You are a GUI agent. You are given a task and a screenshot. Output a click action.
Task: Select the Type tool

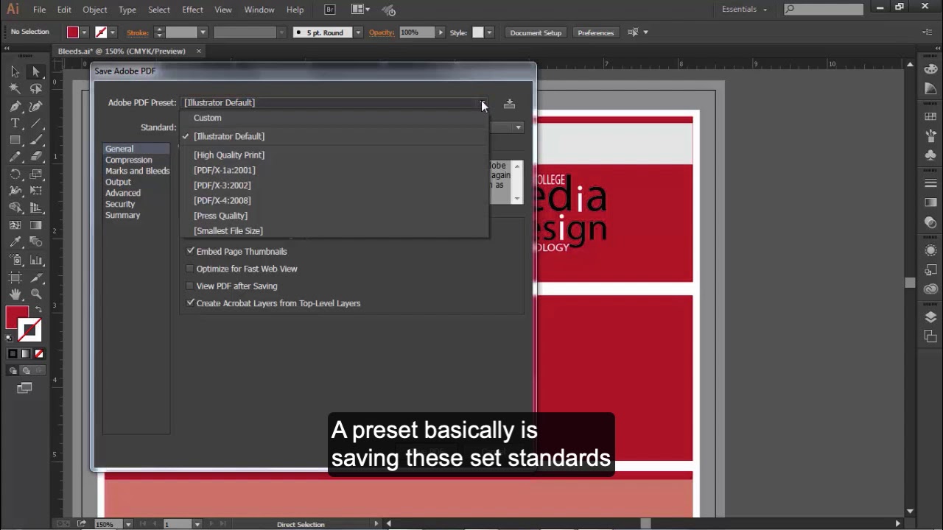point(15,123)
